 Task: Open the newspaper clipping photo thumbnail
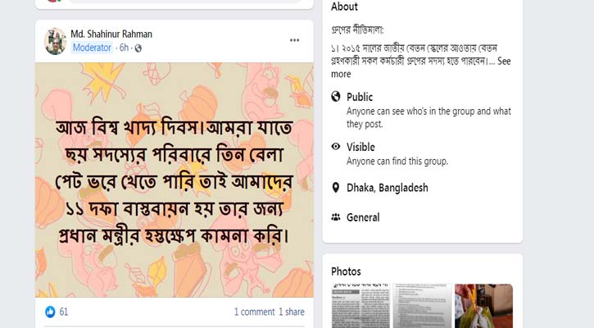pyautogui.click(x=360, y=306)
